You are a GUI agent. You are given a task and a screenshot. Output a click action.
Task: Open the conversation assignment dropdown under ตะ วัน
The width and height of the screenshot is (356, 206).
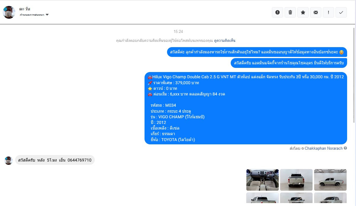click(x=34, y=15)
